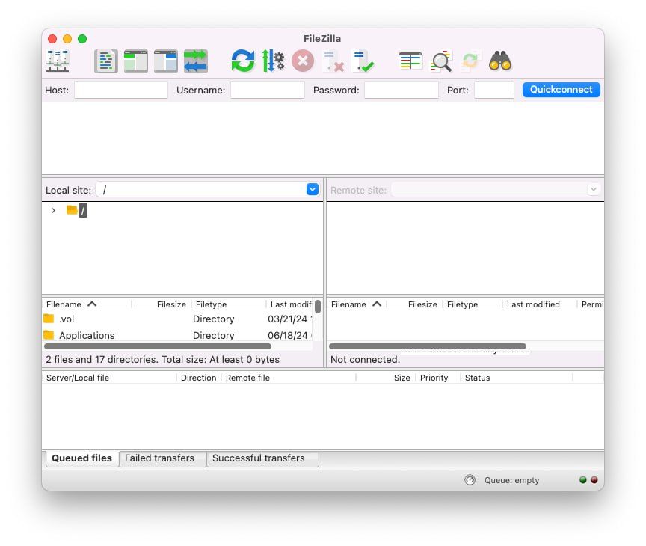Click the local file list vertical scrollbar
This screenshot has width=646, height=546.
pos(318,307)
